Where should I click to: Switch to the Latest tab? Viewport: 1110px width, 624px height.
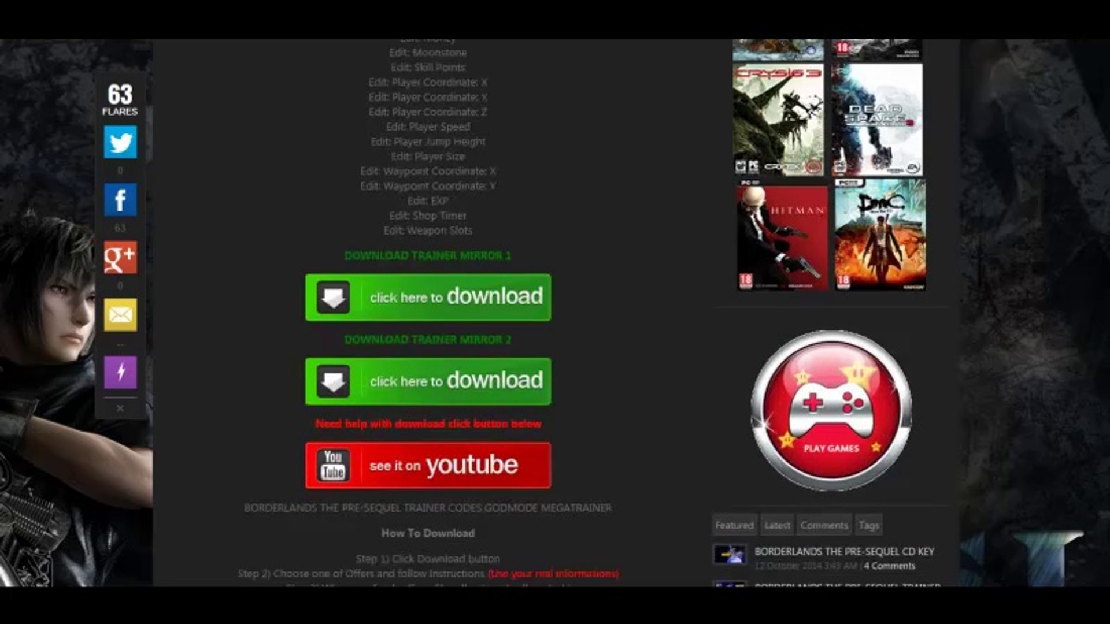(x=777, y=525)
